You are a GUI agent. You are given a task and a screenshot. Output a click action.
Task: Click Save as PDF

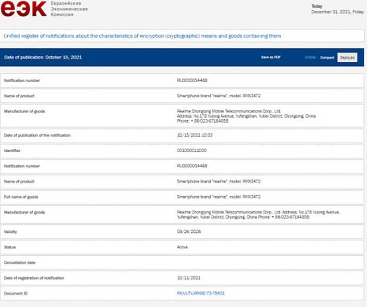pos(271,57)
